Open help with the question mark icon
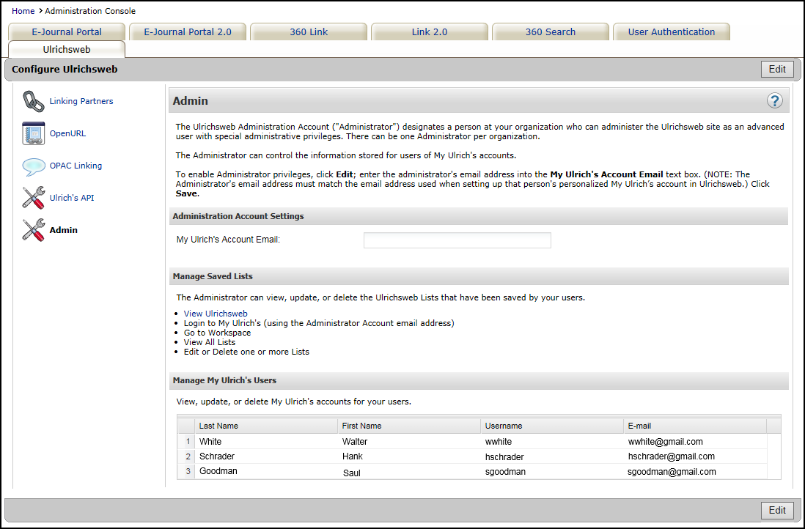The image size is (805, 529). click(774, 101)
